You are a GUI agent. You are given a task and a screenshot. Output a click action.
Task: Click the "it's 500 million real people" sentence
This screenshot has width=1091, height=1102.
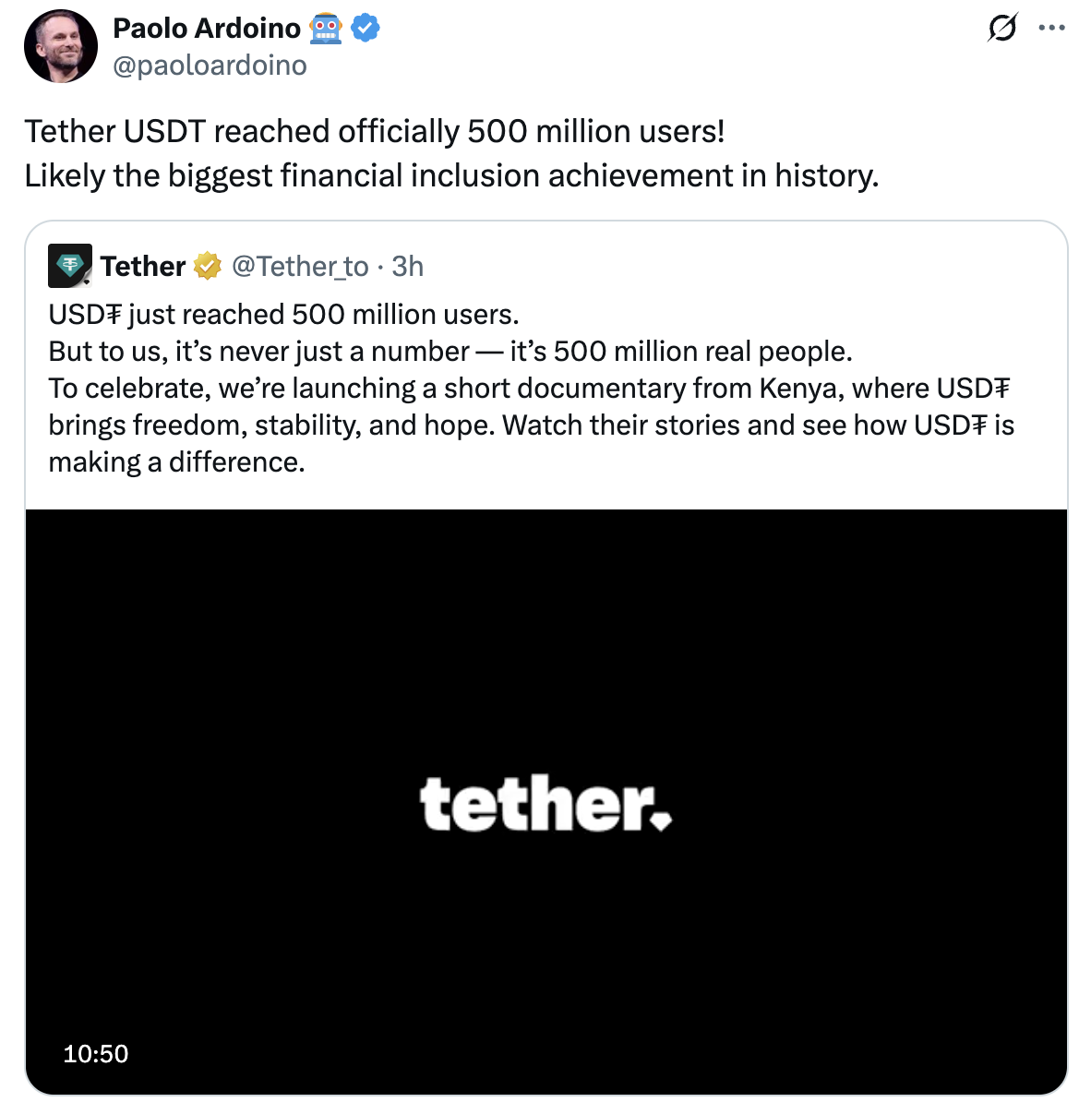pyautogui.click(x=680, y=352)
